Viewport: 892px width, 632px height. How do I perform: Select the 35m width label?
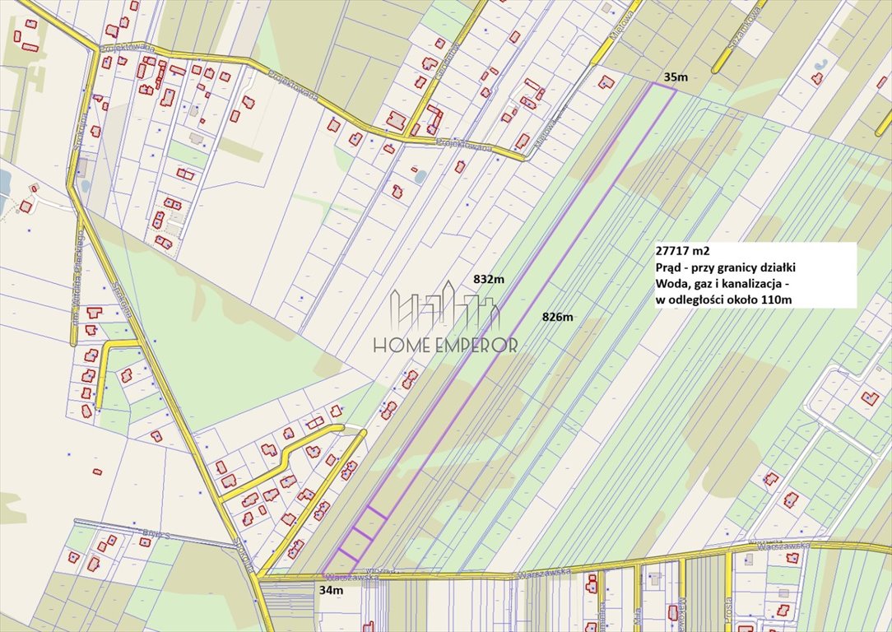click(x=676, y=77)
